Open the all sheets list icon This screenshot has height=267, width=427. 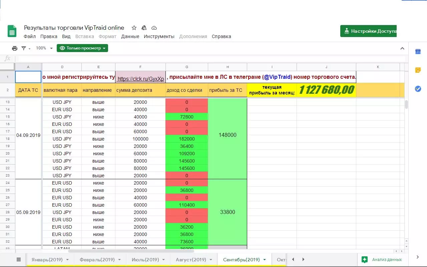pos(19,259)
